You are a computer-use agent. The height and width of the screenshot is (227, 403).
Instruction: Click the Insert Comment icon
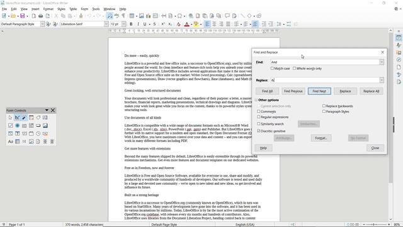pos(227,16)
